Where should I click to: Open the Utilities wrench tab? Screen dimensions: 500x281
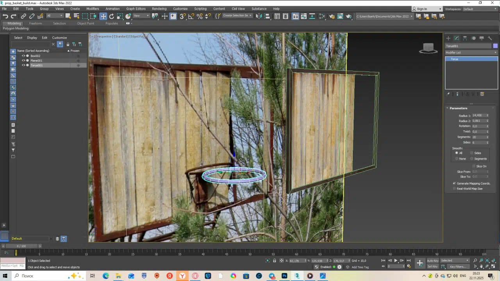(x=490, y=38)
